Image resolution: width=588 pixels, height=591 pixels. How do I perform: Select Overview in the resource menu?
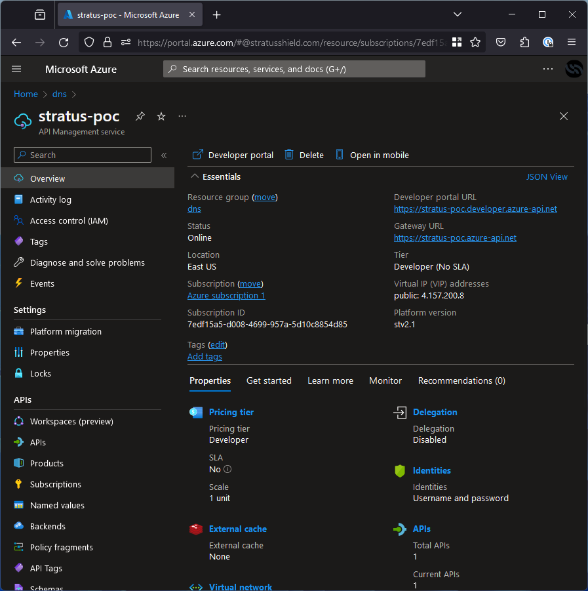[87, 178]
